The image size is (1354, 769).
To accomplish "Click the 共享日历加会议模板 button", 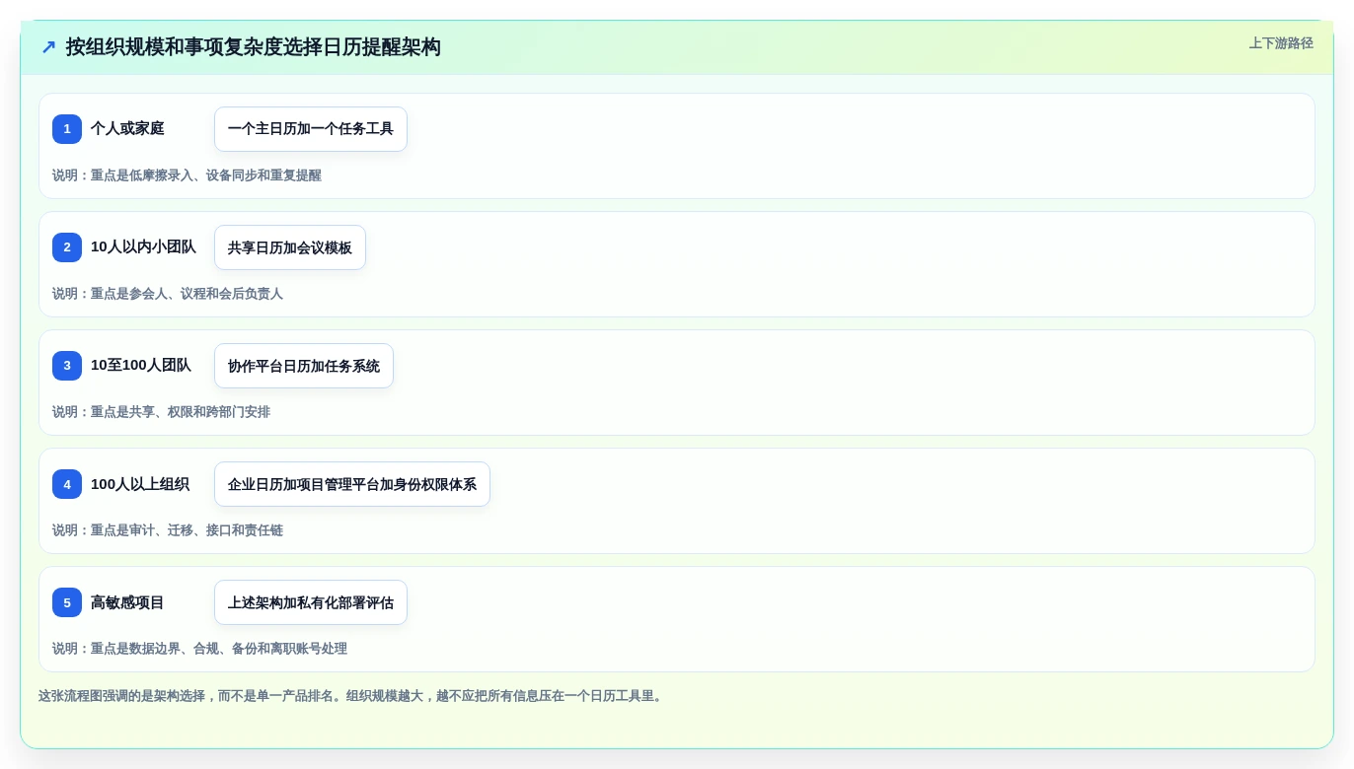I will point(290,247).
